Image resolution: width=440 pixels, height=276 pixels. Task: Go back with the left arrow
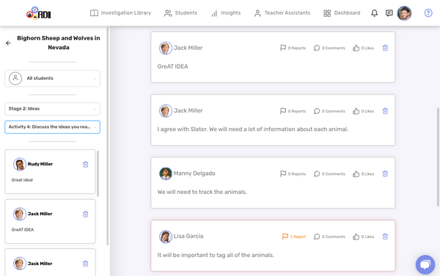pyautogui.click(x=8, y=43)
